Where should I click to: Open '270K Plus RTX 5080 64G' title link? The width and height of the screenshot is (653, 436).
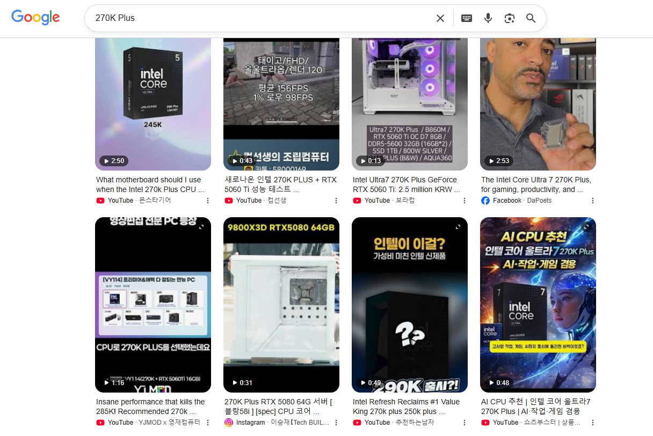tap(278, 407)
